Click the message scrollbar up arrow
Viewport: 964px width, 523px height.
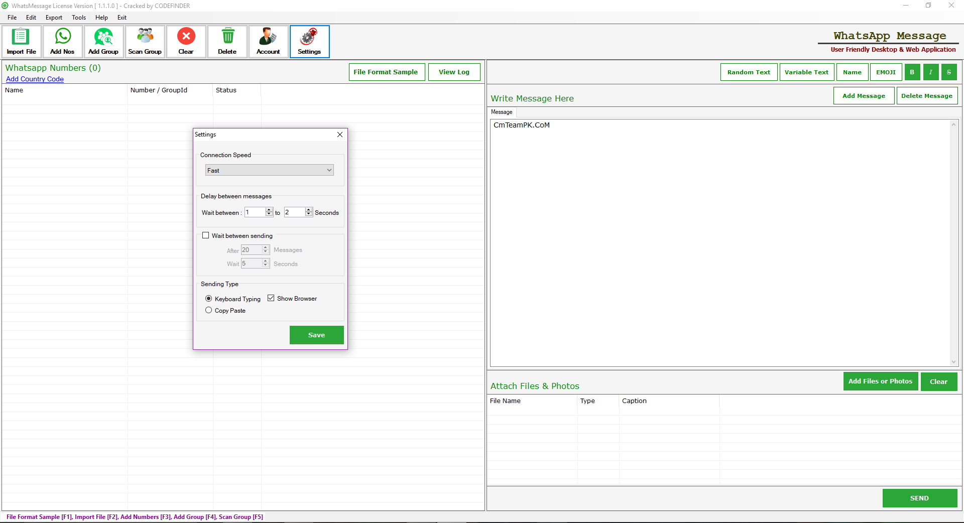(953, 124)
